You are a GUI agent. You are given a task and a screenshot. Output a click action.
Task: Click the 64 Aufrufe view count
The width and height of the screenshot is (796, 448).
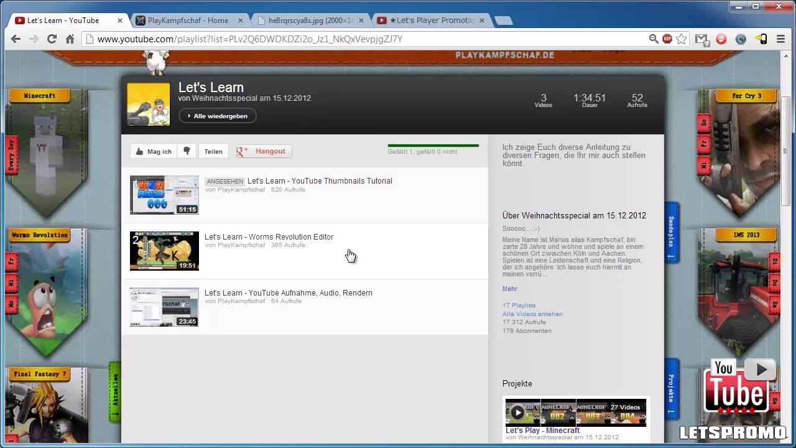click(286, 301)
